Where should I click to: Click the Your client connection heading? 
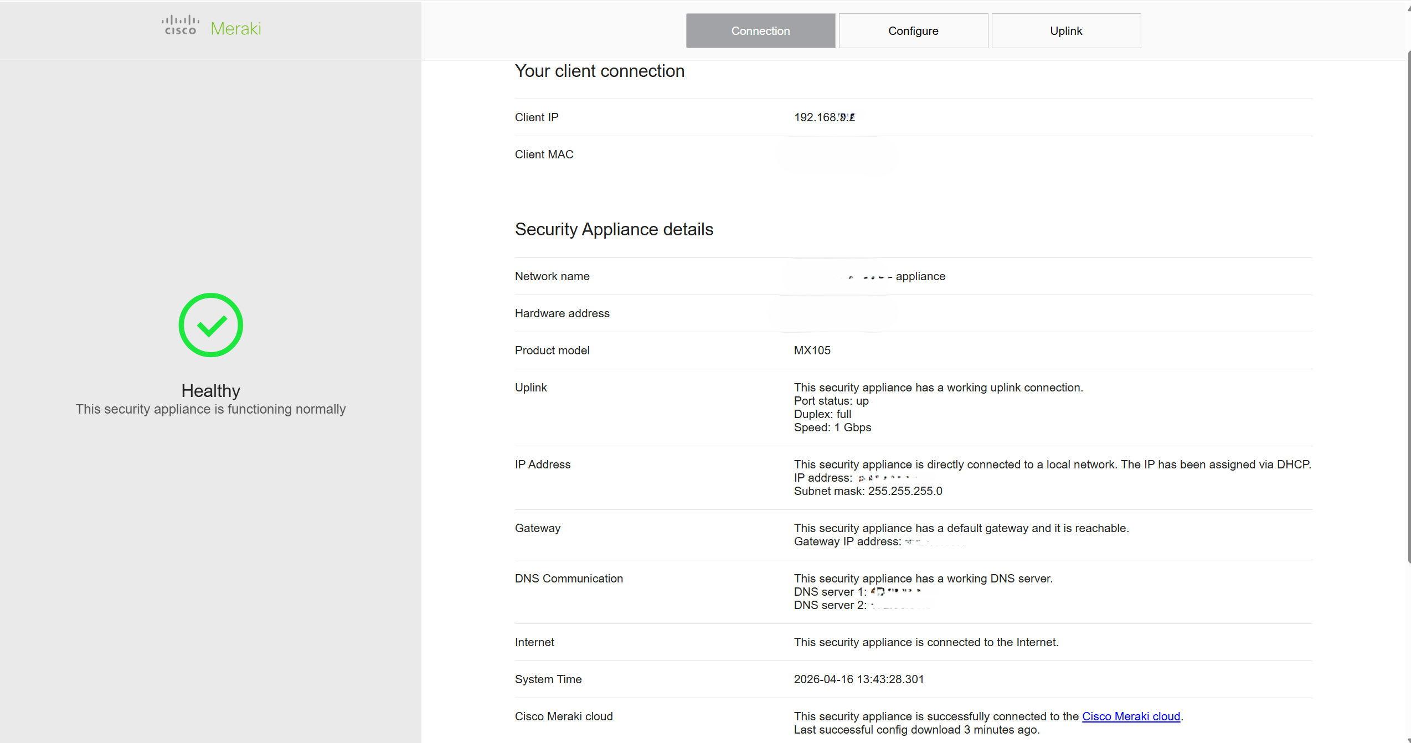tap(599, 71)
